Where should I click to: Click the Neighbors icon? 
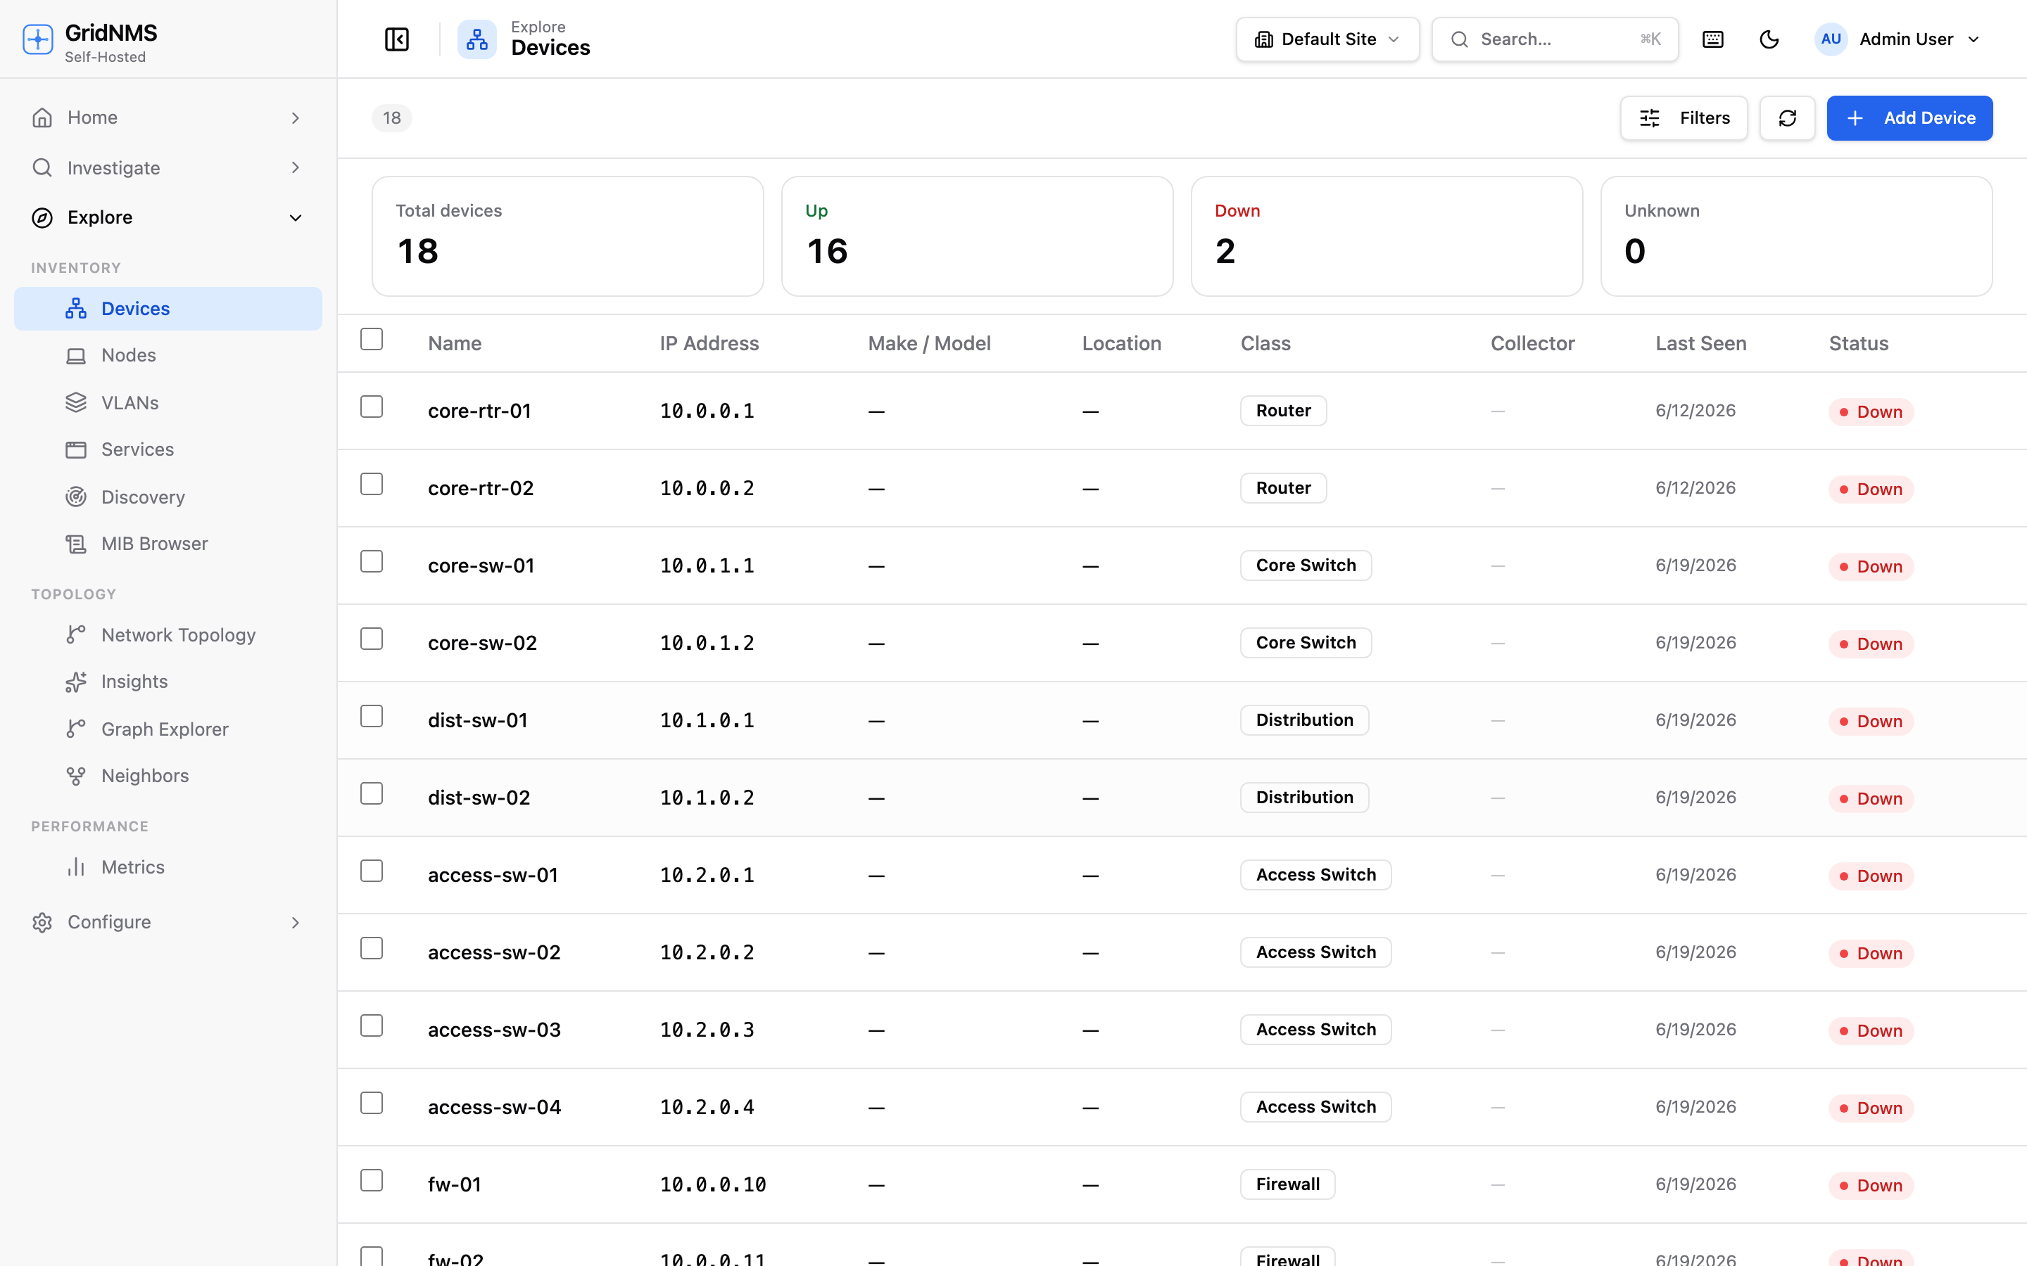click(x=76, y=776)
